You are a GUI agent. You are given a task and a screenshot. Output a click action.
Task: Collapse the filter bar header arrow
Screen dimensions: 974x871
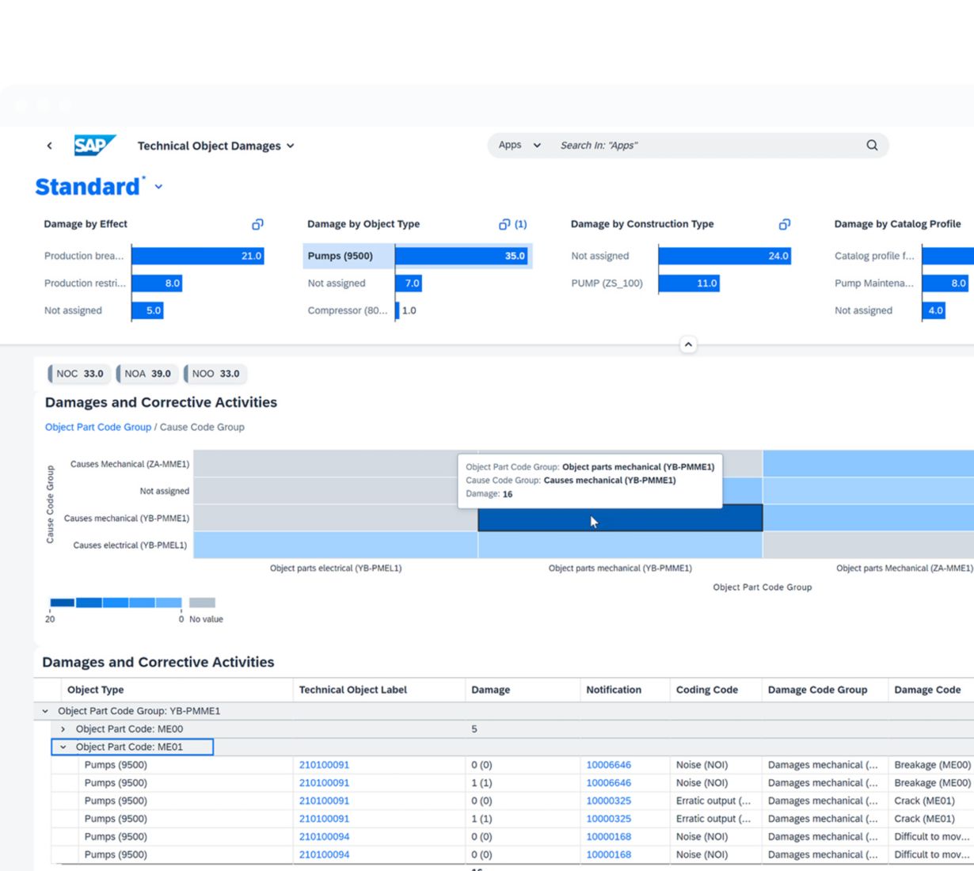(x=688, y=344)
